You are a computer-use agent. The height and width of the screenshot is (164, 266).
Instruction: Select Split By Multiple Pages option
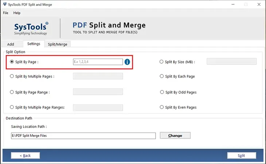[12, 76]
